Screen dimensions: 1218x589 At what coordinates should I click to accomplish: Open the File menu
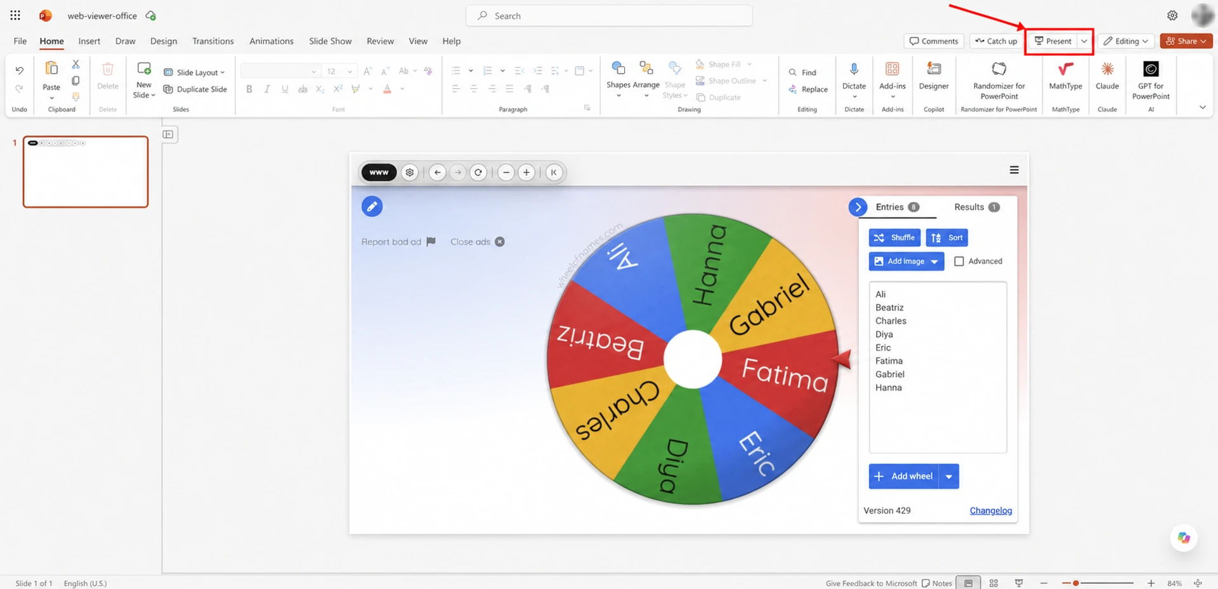coord(20,41)
